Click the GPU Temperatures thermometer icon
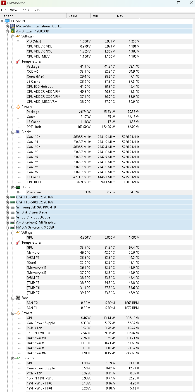The image size is (195, 392). point(18,243)
